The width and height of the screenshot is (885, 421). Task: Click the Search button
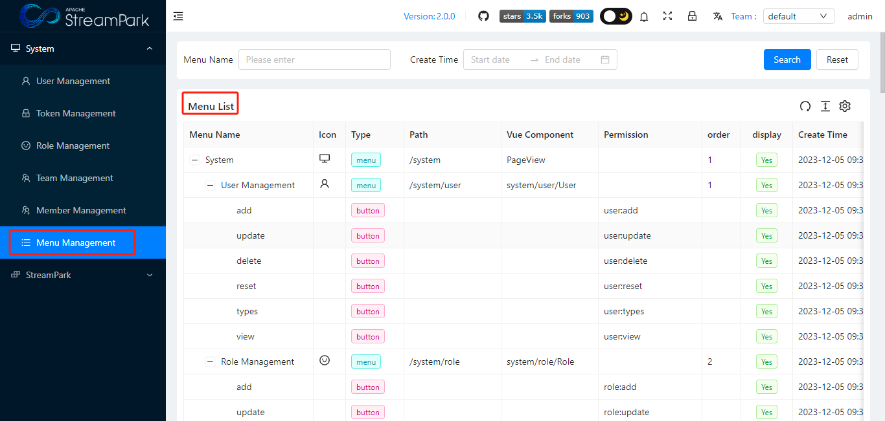click(x=787, y=59)
